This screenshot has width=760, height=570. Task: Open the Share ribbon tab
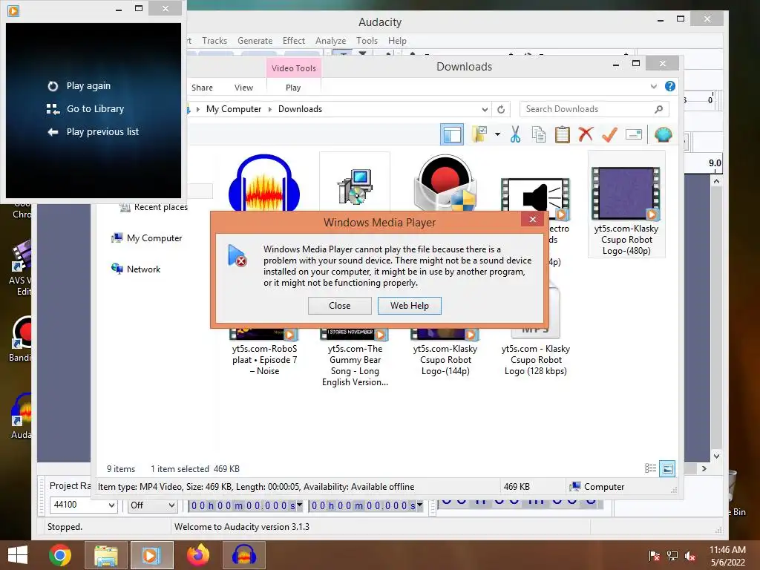click(x=202, y=88)
